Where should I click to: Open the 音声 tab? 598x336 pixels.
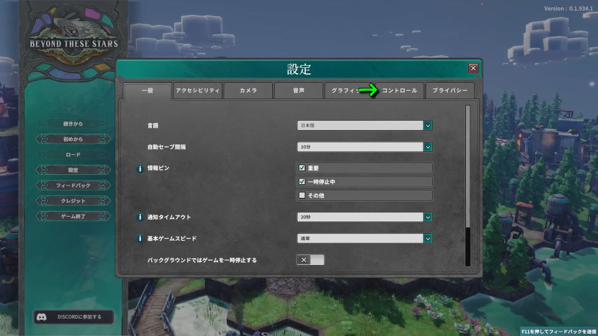click(x=298, y=91)
